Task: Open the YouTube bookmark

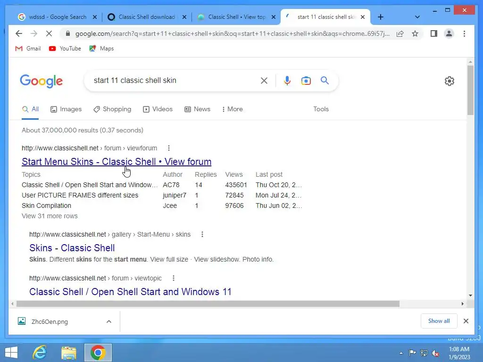Action: [x=65, y=49]
